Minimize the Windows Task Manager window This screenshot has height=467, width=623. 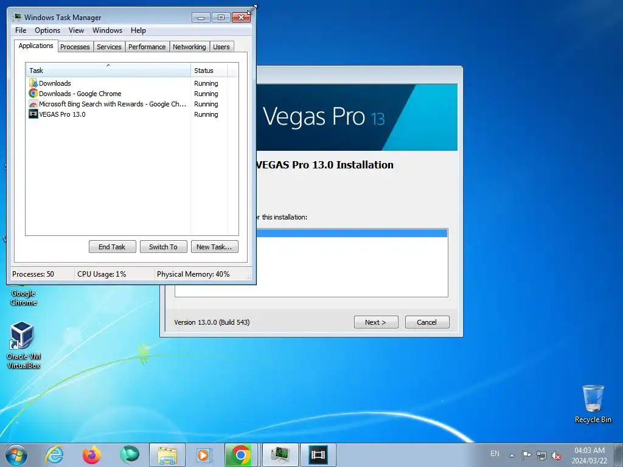tap(201, 18)
